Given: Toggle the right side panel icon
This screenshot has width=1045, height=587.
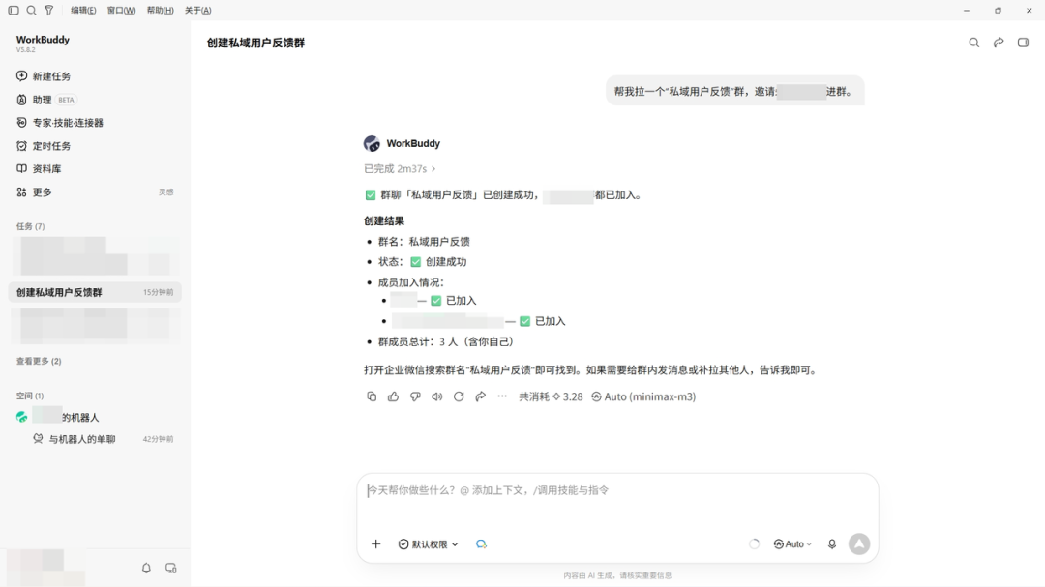Looking at the screenshot, I should pos(1023,43).
